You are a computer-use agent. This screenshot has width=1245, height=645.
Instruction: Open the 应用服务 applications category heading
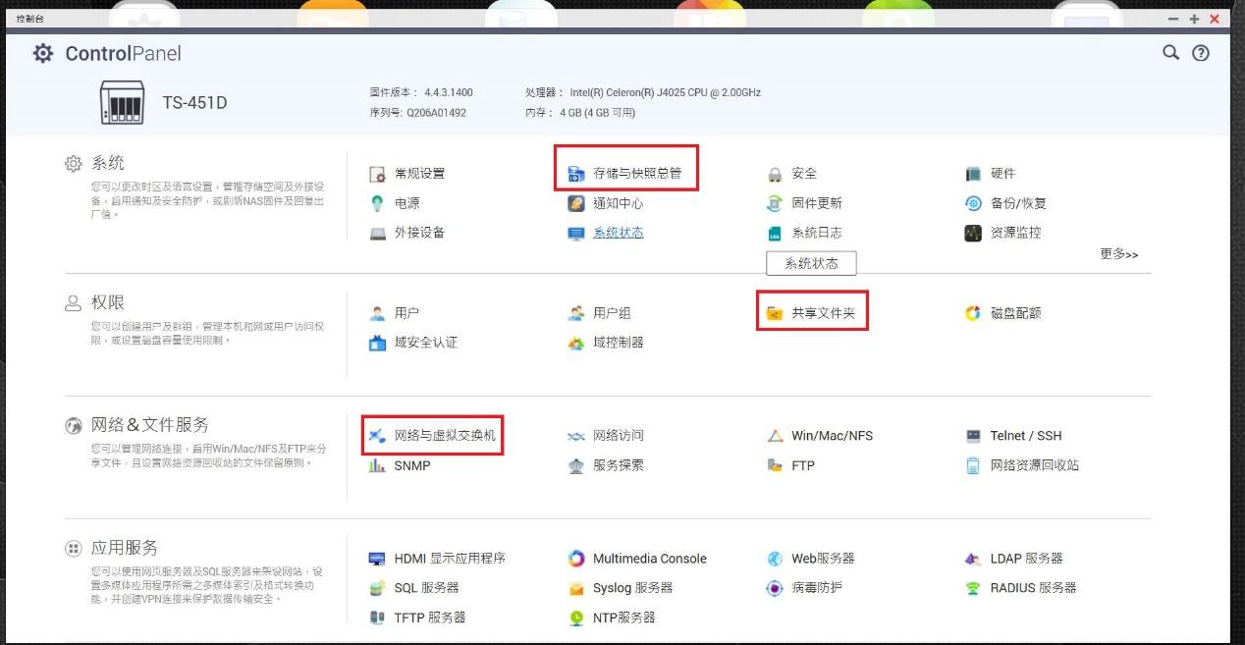[x=124, y=548]
